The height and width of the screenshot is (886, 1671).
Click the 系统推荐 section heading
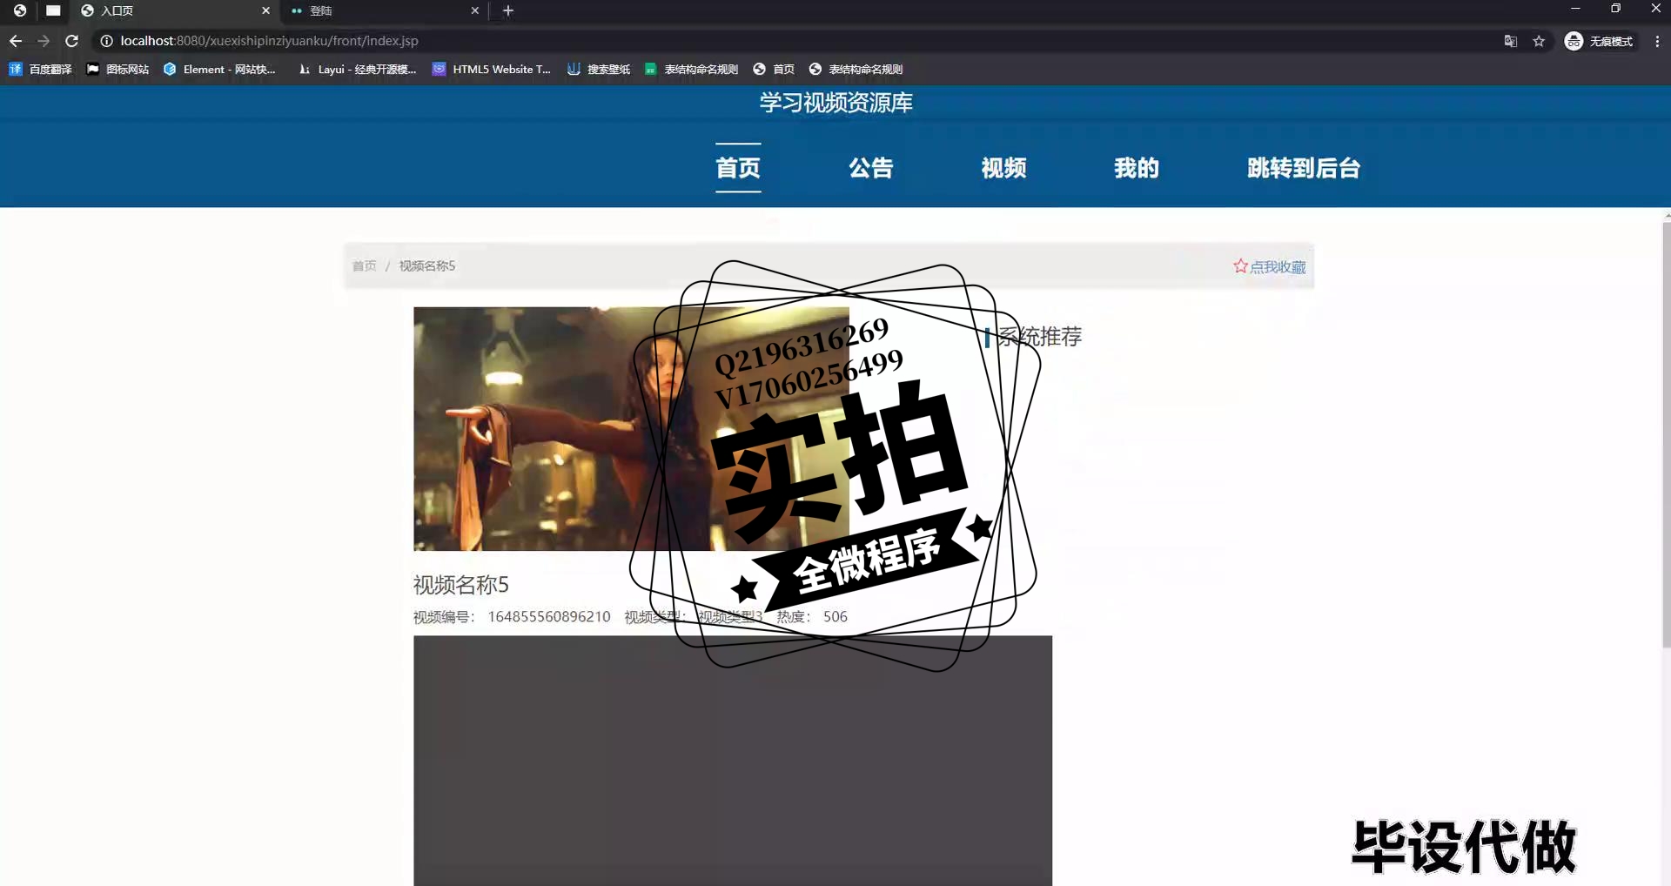point(1039,336)
